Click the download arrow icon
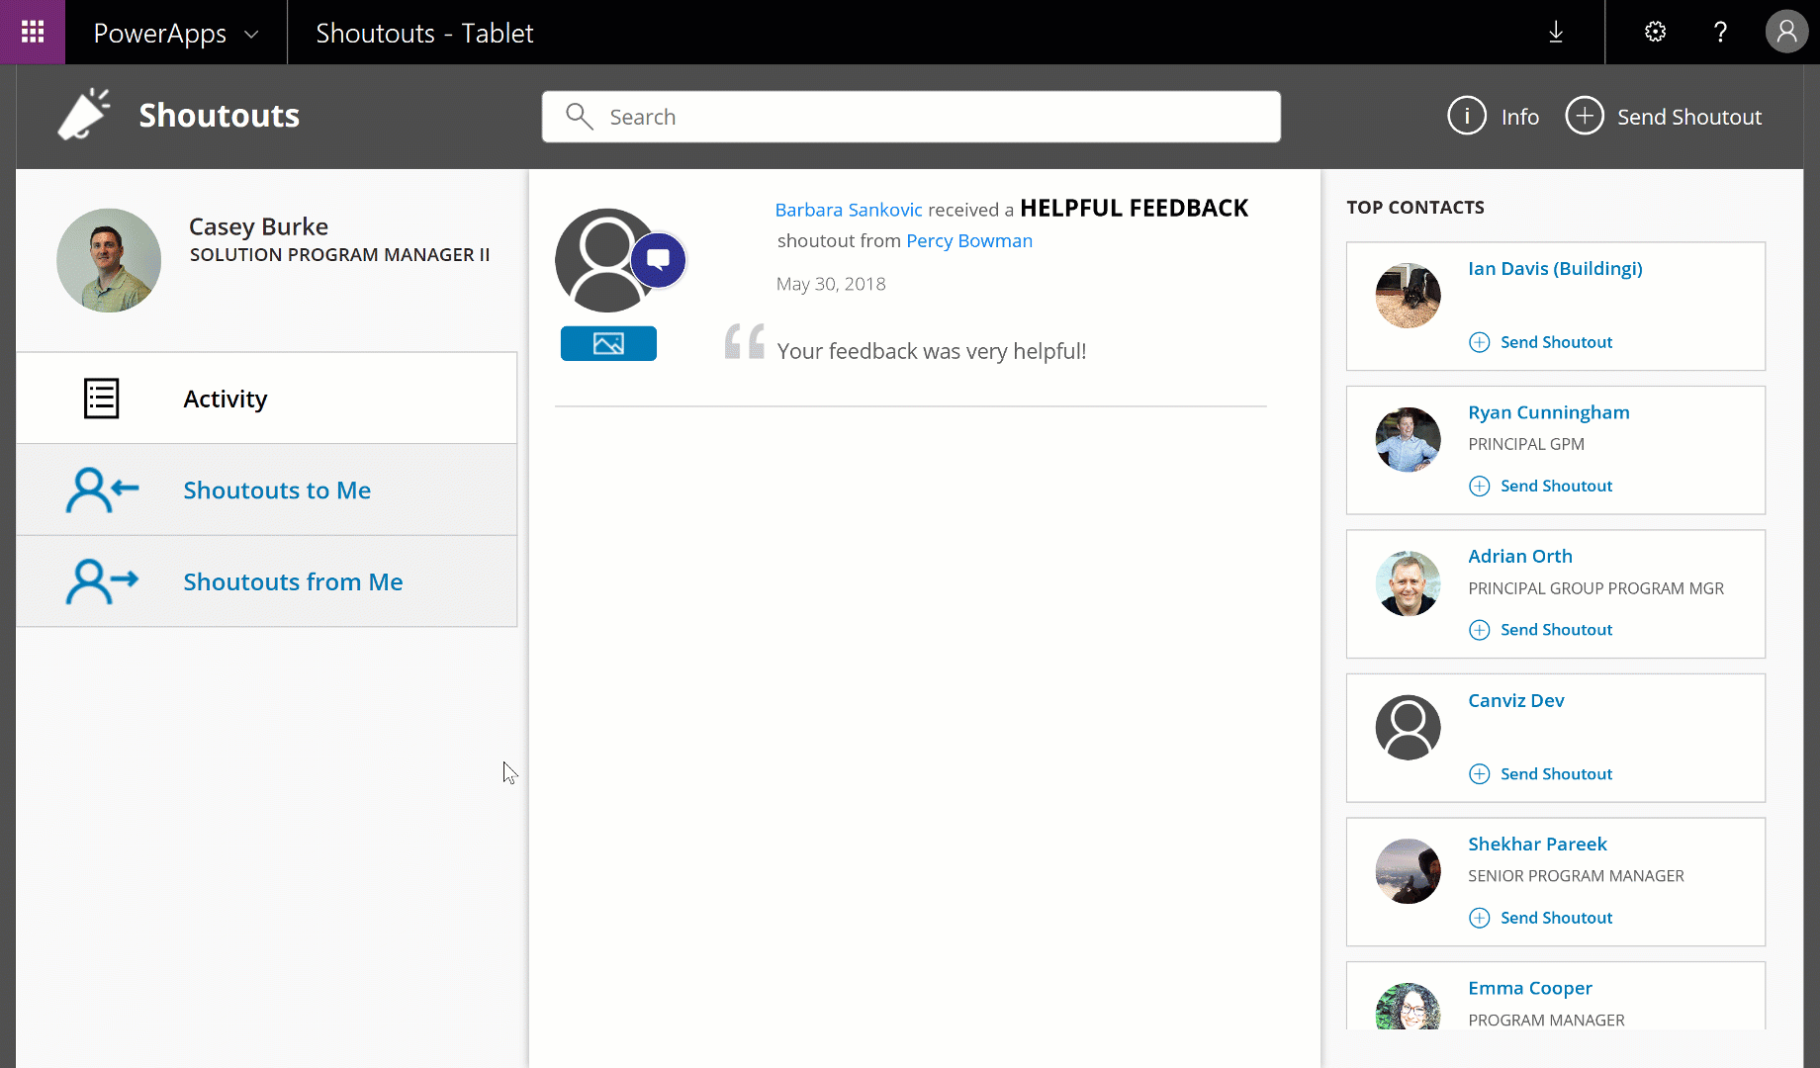1820x1068 pixels. pos(1556,33)
